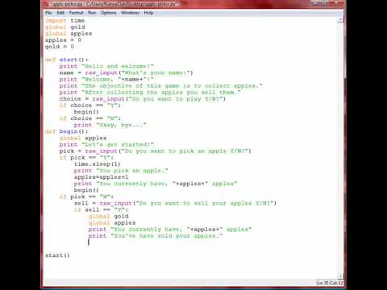Viewport: 387px width, 290px height.
Task: Open the Format menu
Action: tap(76, 13)
